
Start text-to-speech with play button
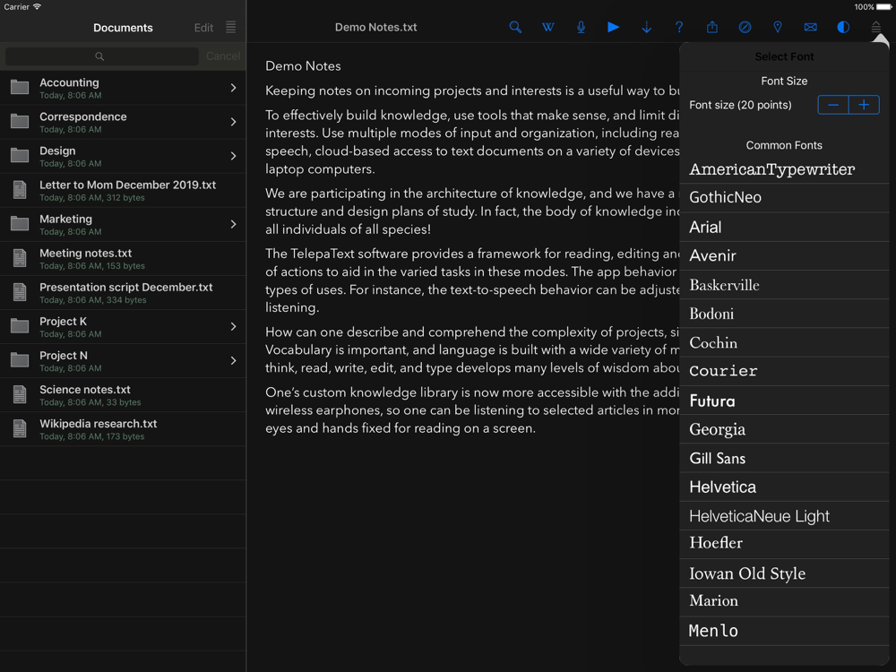(x=613, y=27)
